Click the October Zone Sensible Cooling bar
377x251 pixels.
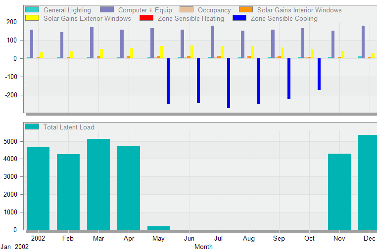coord(319,74)
